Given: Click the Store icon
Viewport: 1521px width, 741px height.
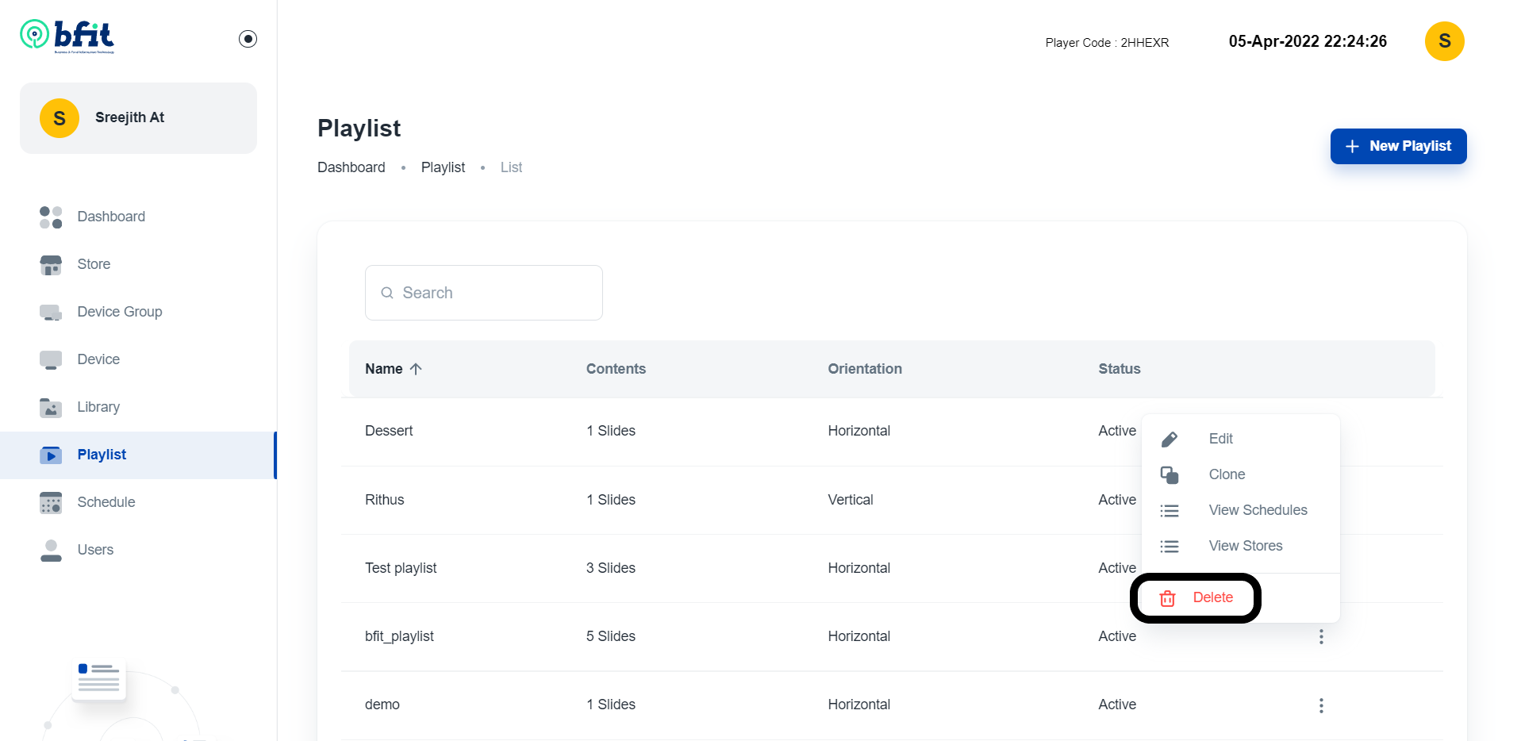Looking at the screenshot, I should [51, 265].
